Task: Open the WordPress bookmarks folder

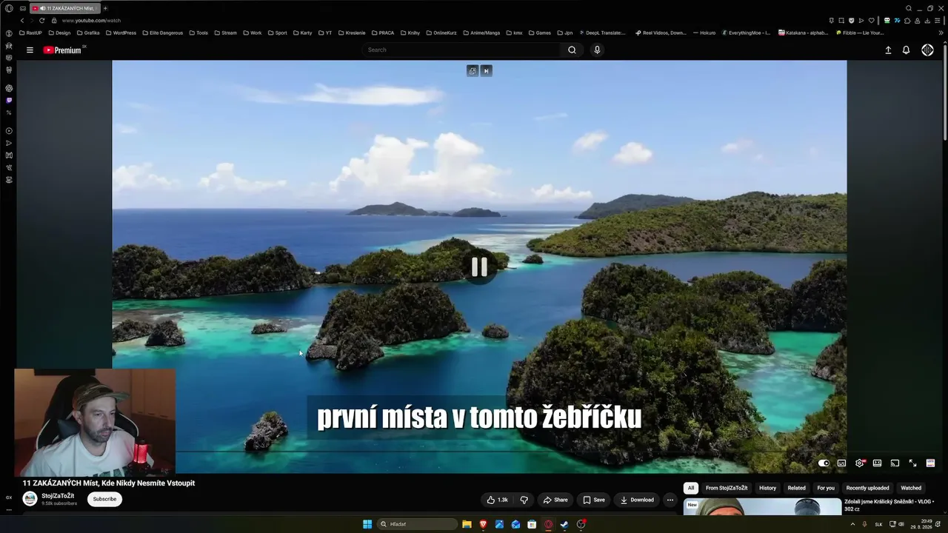Action: point(120,33)
